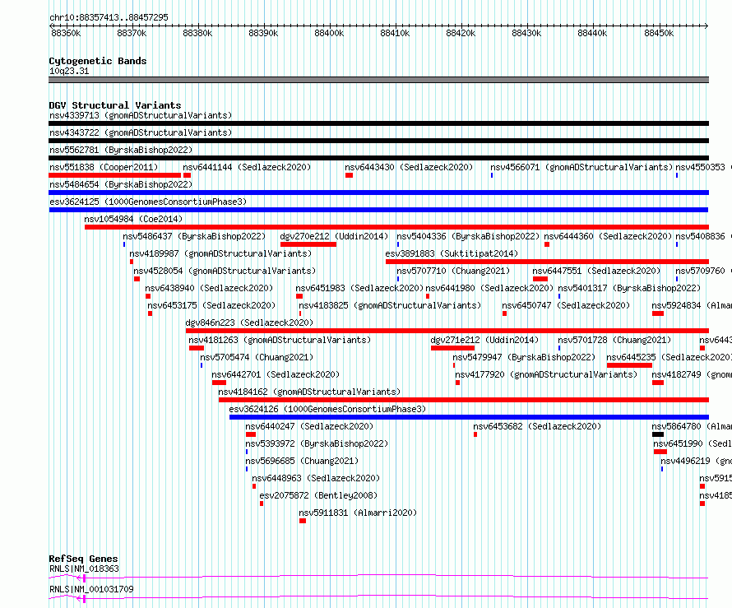The width and height of the screenshot is (732, 608).
Task: Click nsv5696685 Chuang2021 label
Action: point(302,461)
